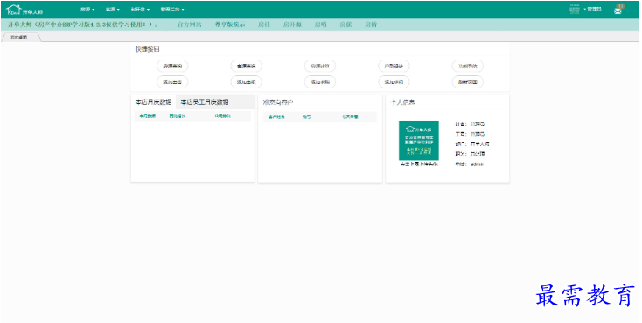Click the shortcut button above 添加求租

tap(394, 66)
